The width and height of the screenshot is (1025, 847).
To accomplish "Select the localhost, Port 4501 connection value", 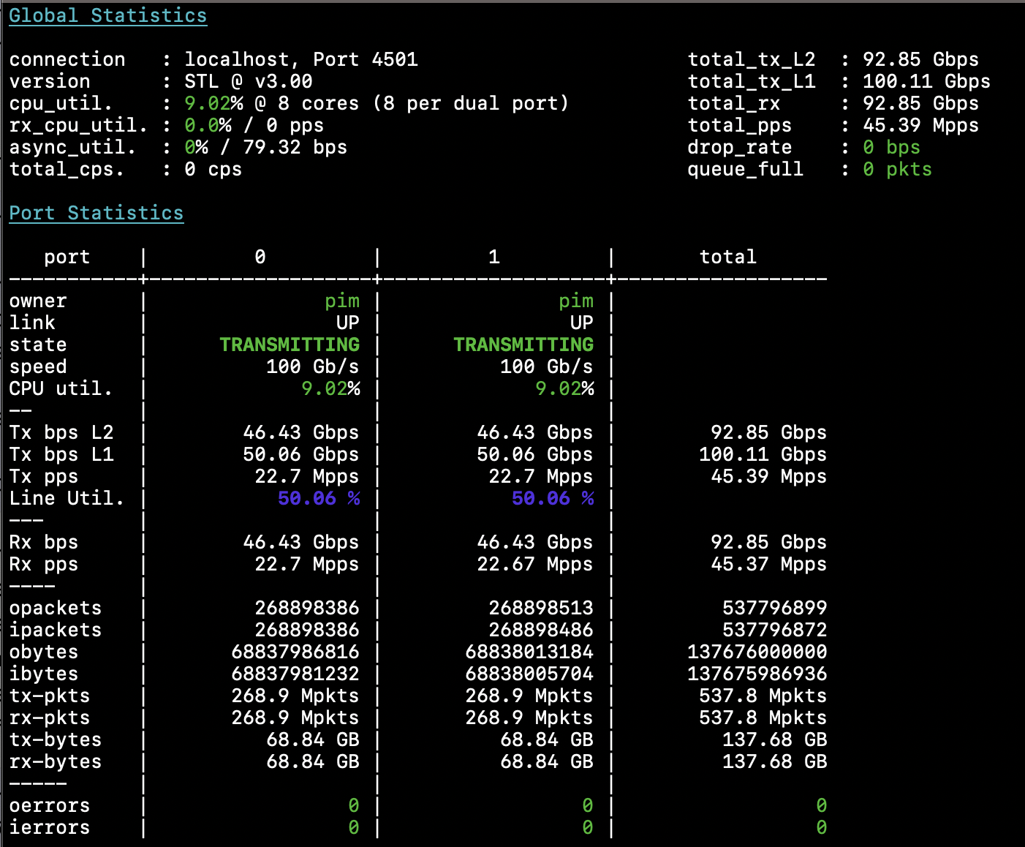I will click(x=300, y=59).
